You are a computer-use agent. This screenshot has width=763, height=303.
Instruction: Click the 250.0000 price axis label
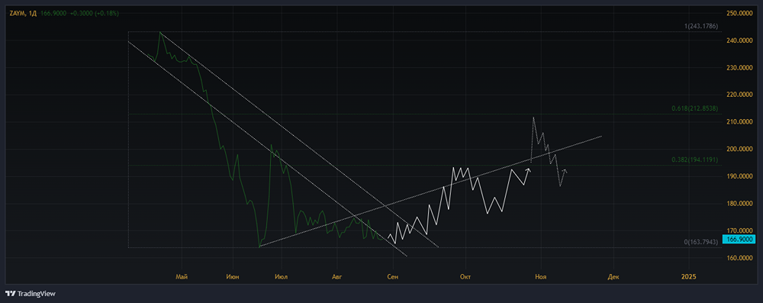tap(740, 14)
